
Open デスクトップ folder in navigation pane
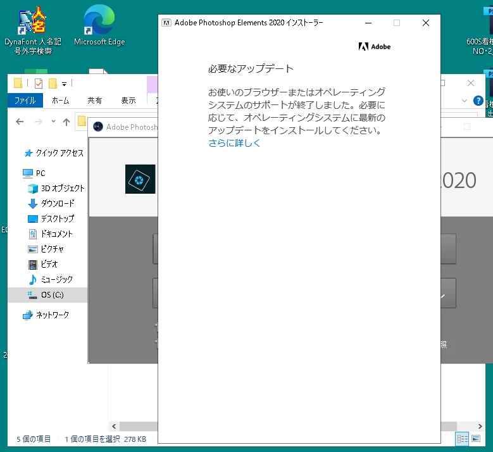click(x=51, y=218)
